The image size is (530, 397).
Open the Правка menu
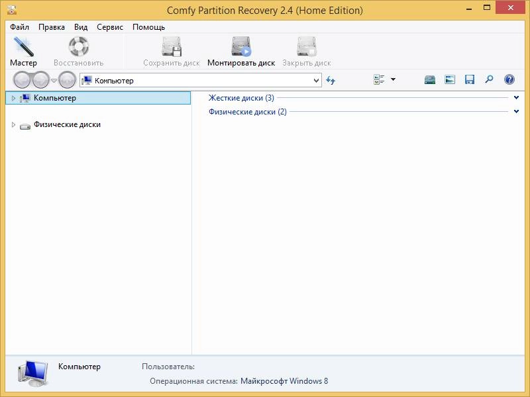(x=52, y=27)
